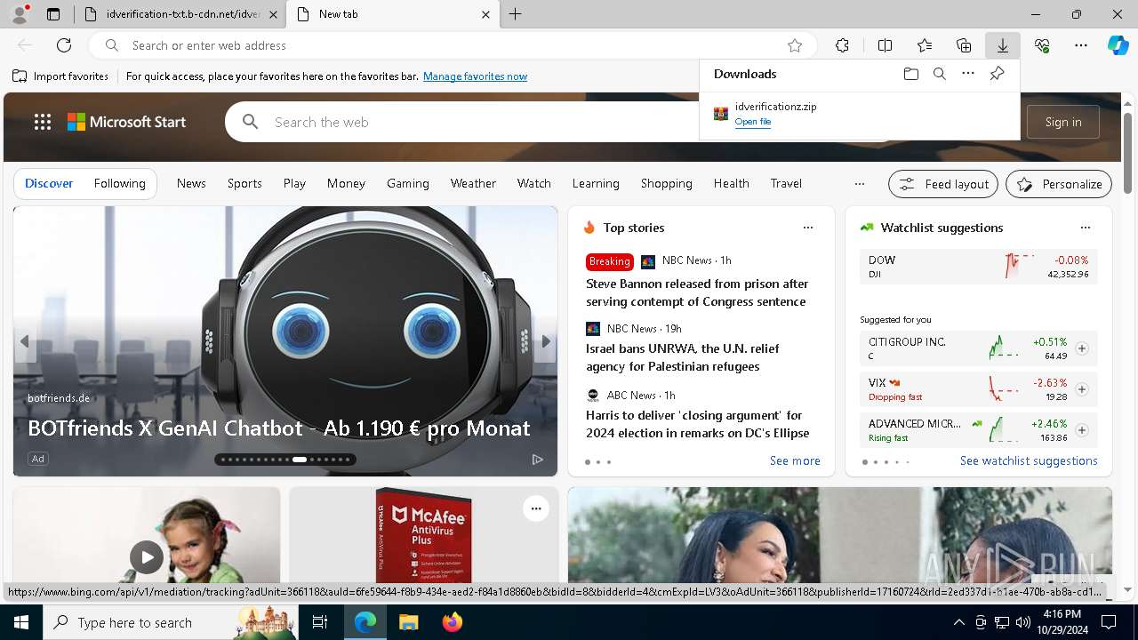Launch Firefox from taskbar
Viewport: 1138px width, 640px height.
tap(453, 622)
